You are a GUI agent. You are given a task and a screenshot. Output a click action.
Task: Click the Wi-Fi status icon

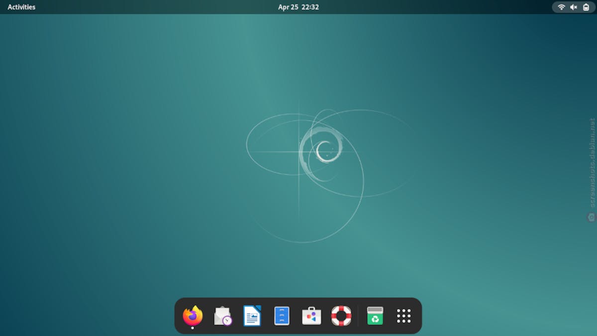[561, 7]
